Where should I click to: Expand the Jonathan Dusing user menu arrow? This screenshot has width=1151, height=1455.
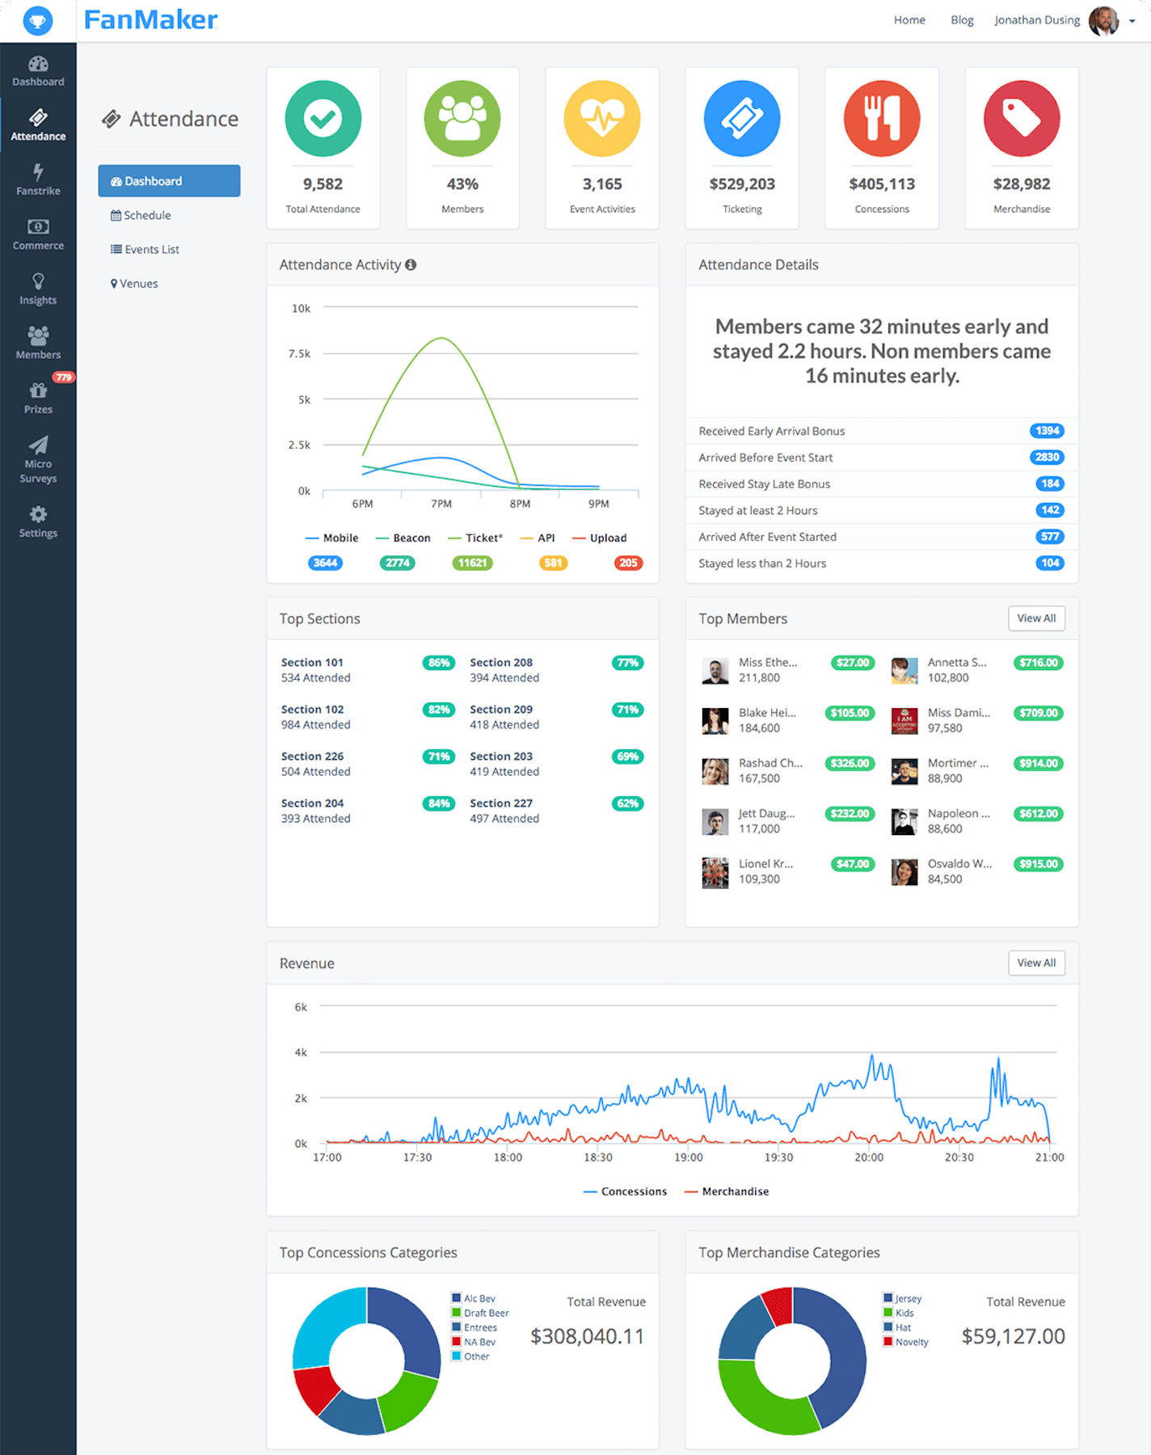pyautogui.click(x=1132, y=21)
